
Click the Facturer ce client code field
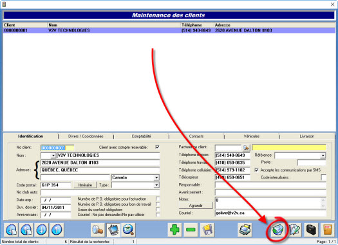click(228, 148)
